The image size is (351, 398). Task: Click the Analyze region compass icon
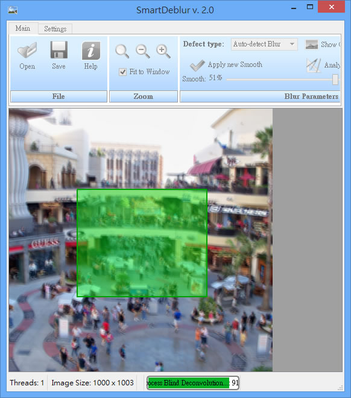coord(314,65)
